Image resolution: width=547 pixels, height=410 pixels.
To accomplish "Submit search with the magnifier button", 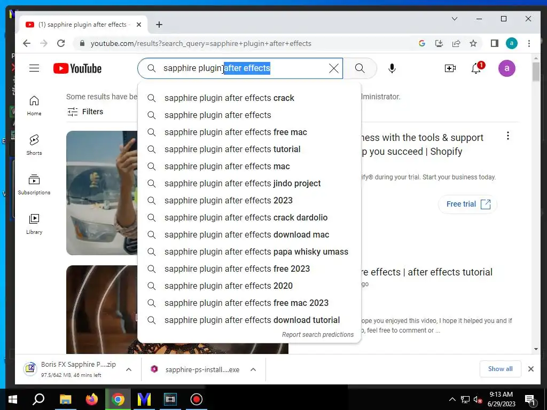I will point(360,68).
